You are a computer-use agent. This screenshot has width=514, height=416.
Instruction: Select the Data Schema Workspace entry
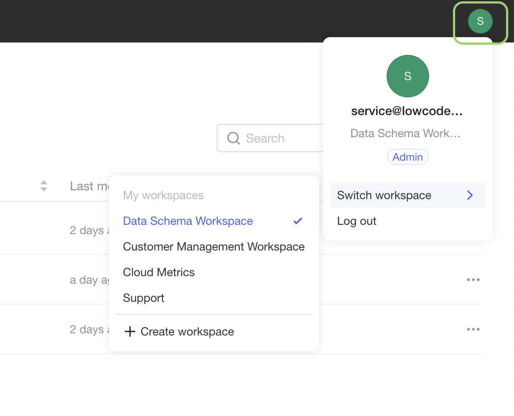(188, 221)
